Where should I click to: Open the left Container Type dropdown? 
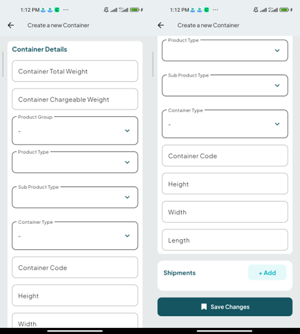[x=75, y=236]
